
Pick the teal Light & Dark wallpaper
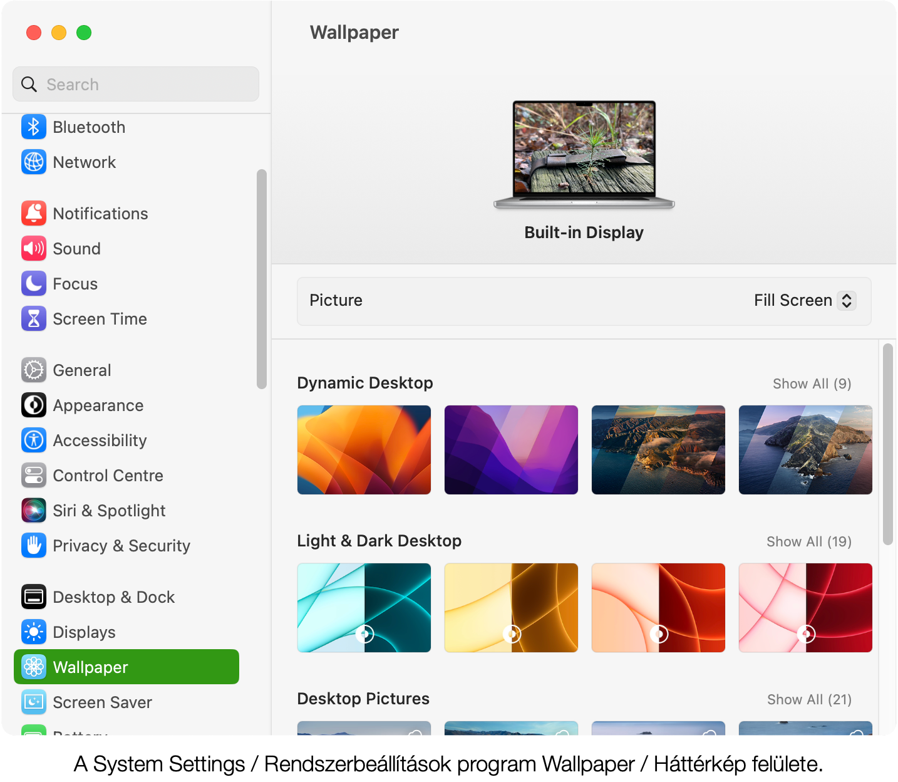pos(364,608)
